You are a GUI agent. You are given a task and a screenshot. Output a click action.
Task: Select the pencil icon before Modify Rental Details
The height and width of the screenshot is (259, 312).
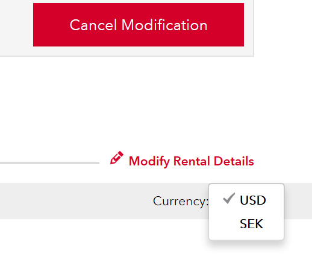point(117,158)
